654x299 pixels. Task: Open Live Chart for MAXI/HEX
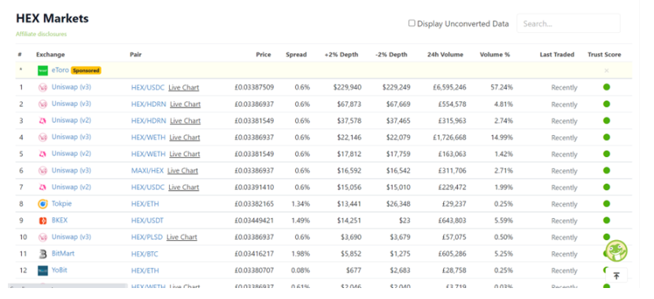tap(183, 171)
